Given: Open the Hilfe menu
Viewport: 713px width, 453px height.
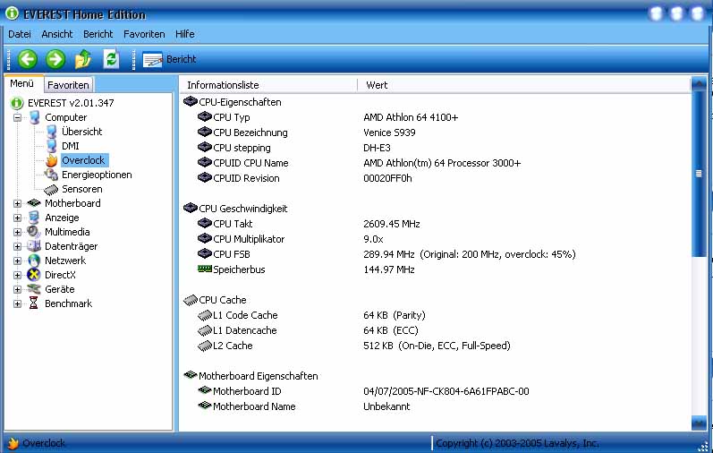Looking at the screenshot, I should point(185,34).
